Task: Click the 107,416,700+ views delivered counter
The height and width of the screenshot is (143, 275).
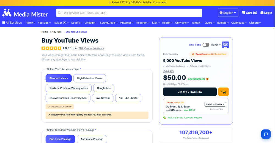Action: click(196, 133)
